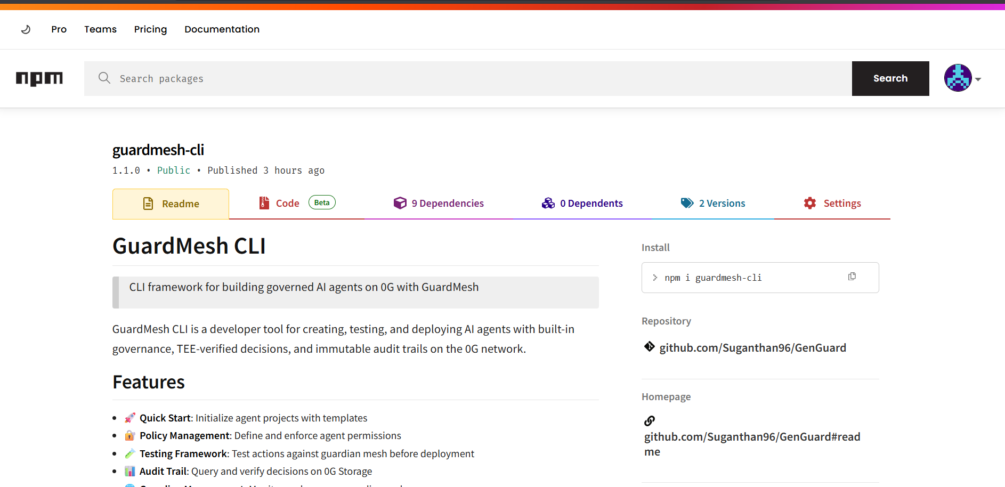Click the GuardMesh CLI heading

(189, 246)
